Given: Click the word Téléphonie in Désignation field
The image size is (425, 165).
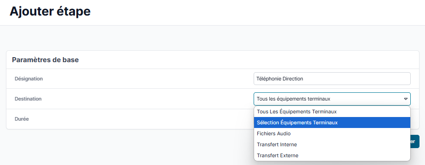Looking at the screenshot, I should point(269,79).
